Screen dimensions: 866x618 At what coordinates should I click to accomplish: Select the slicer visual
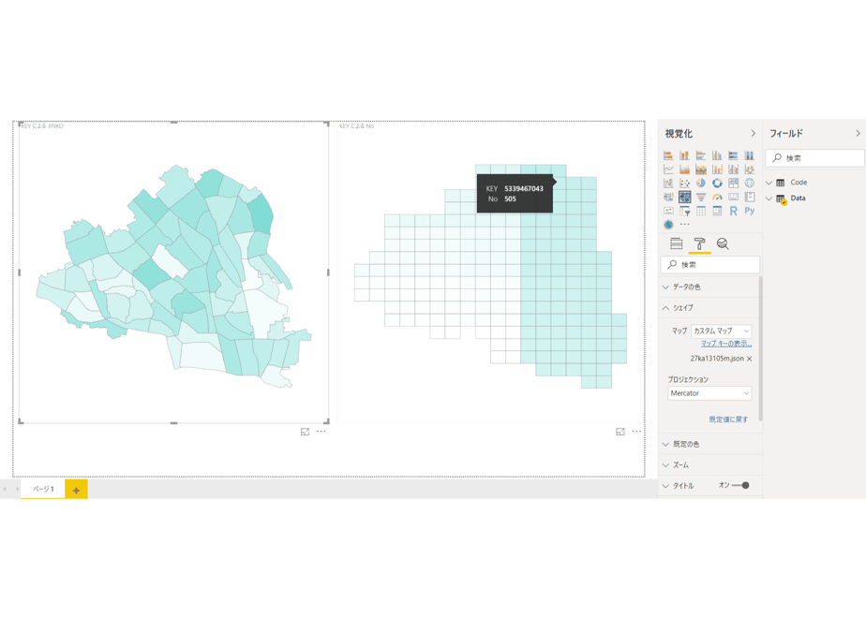[x=684, y=211]
